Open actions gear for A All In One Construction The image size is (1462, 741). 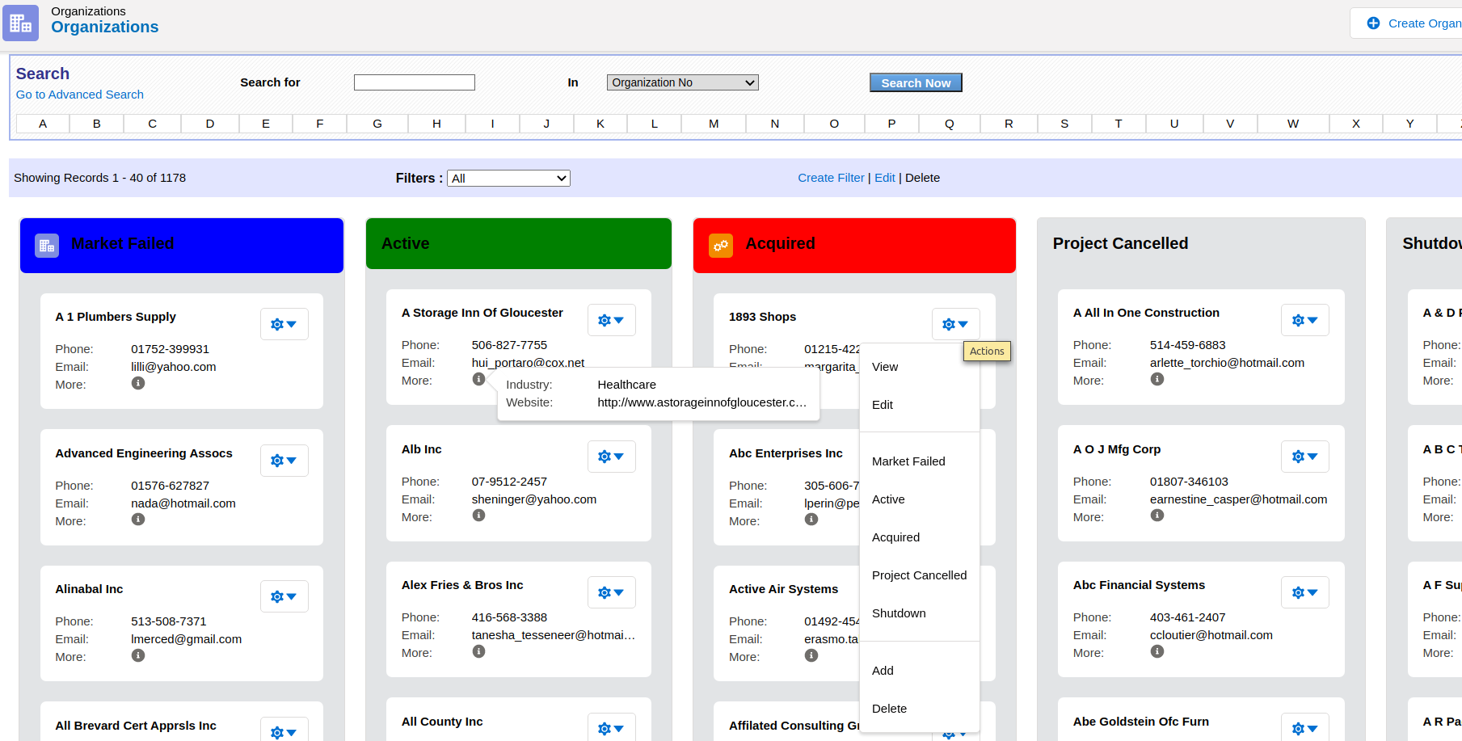pos(1305,320)
